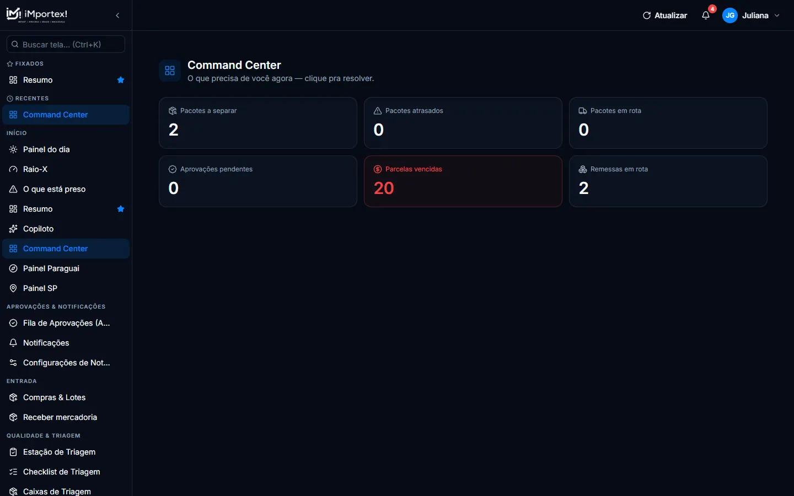Open the Raio-X page
Image resolution: width=794 pixels, height=496 pixels.
(66, 169)
